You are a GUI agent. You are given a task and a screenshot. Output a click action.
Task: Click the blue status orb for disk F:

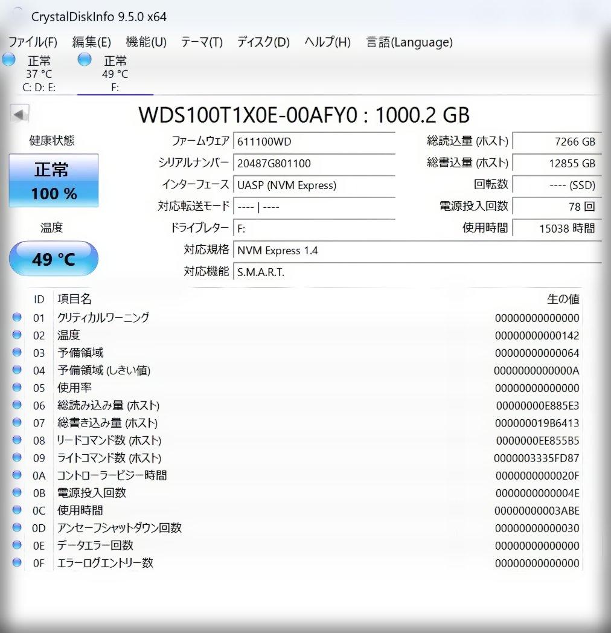85,60
